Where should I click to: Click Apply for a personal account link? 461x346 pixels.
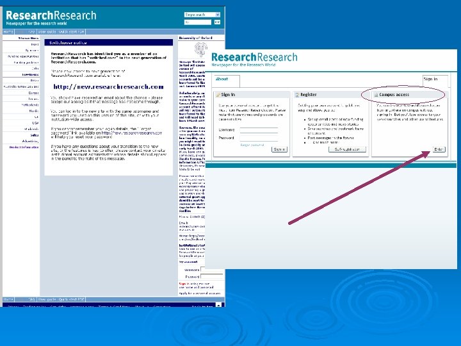coord(200,293)
